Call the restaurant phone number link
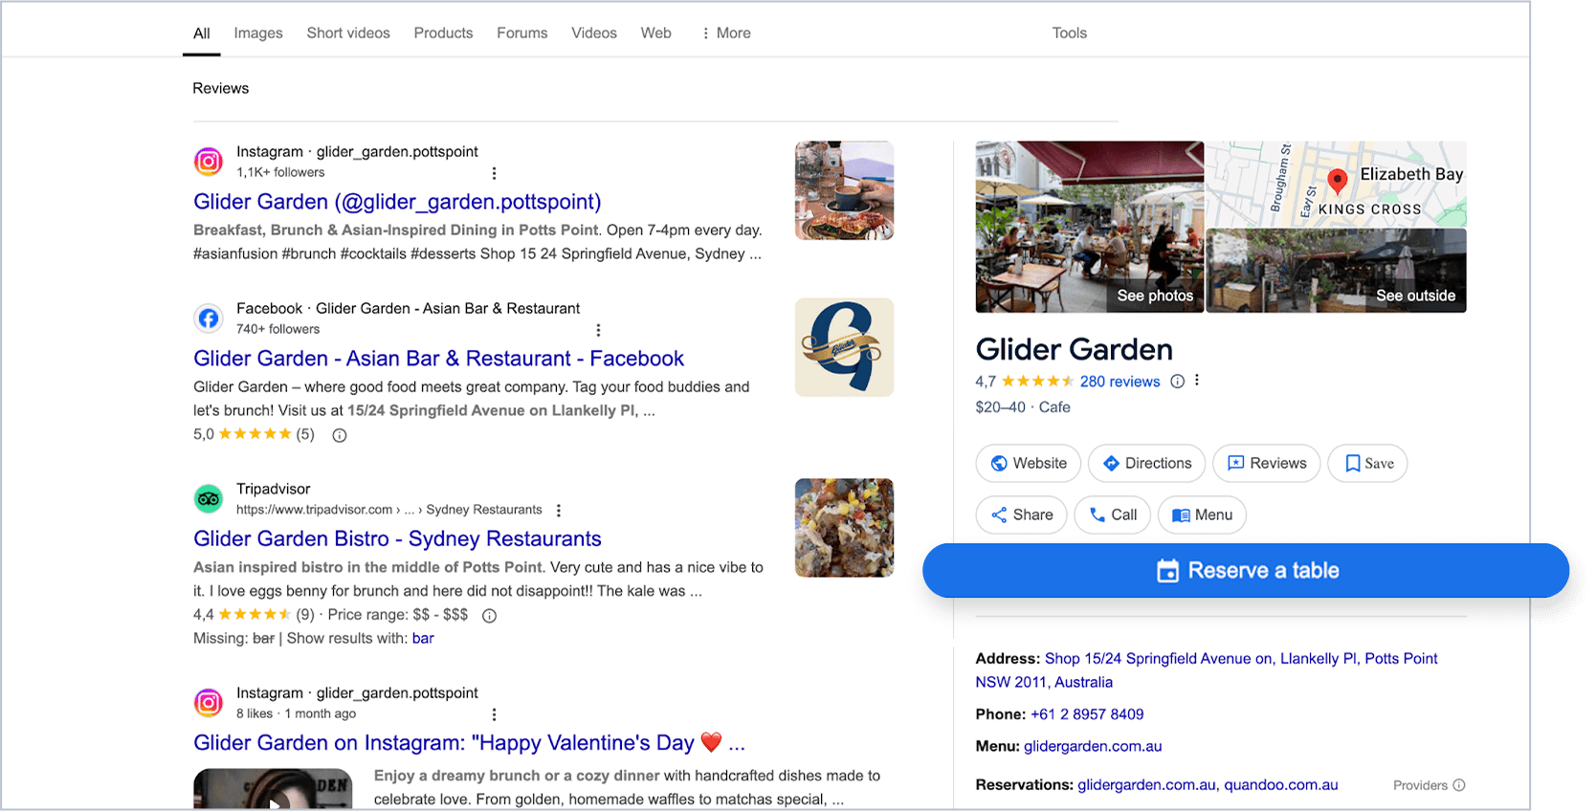The image size is (1596, 811). coord(1087,714)
